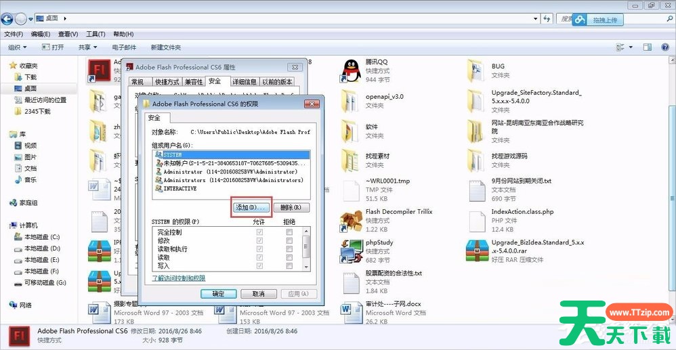Click the 删除(R) button
Viewport: 676px width, 350px height.
coord(291,207)
